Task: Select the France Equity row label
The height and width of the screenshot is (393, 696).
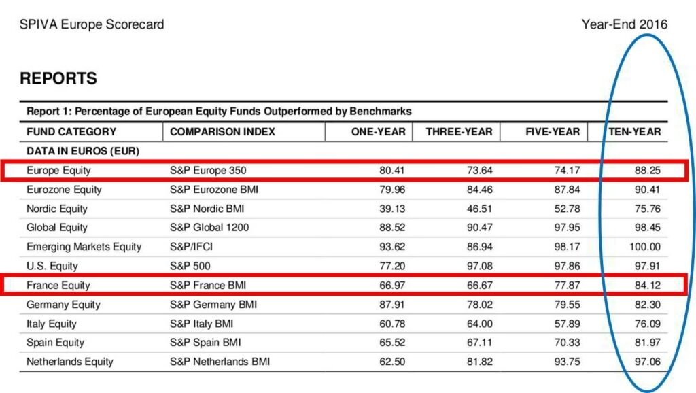Action: [58, 285]
